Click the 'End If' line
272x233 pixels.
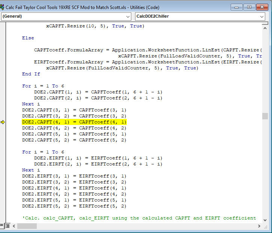(31, 74)
